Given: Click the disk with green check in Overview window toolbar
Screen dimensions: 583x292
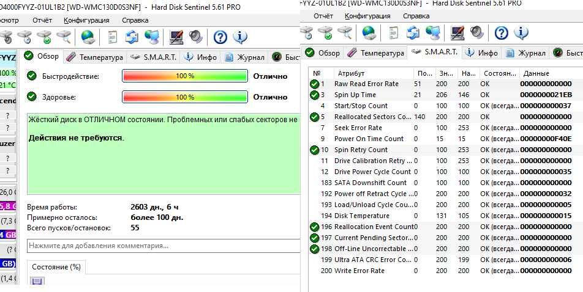Looking at the screenshot, I should [x=44, y=37].
